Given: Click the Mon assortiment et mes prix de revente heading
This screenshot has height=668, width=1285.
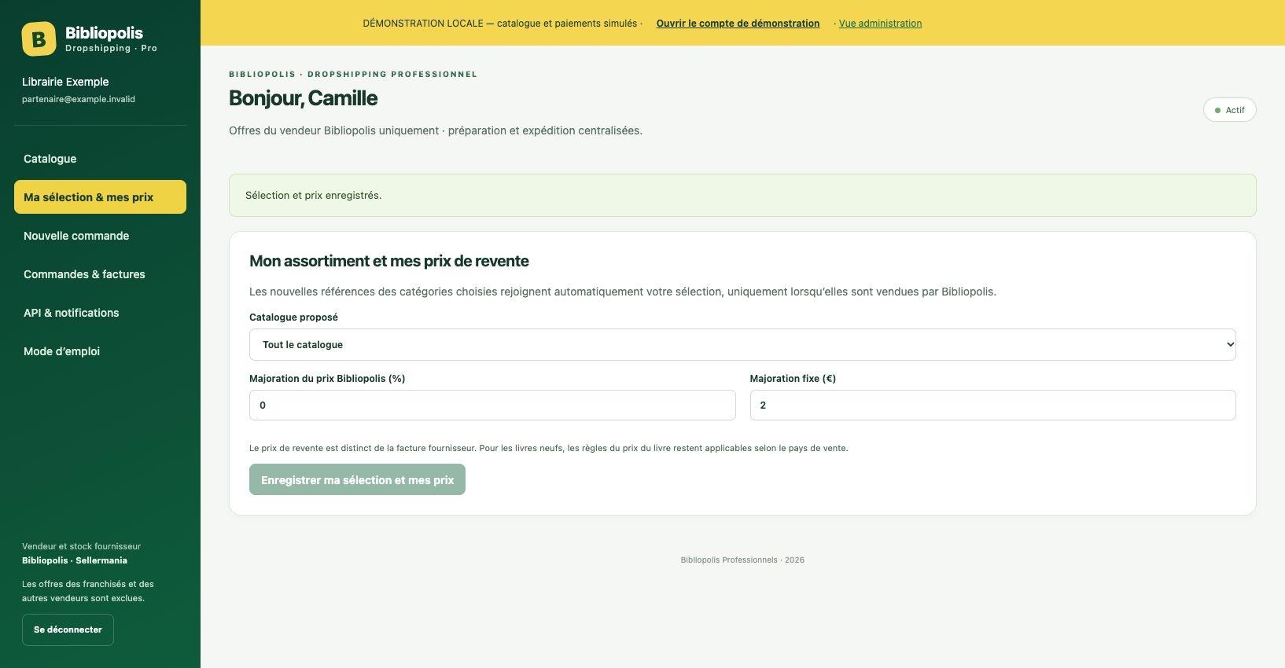Looking at the screenshot, I should (388, 261).
